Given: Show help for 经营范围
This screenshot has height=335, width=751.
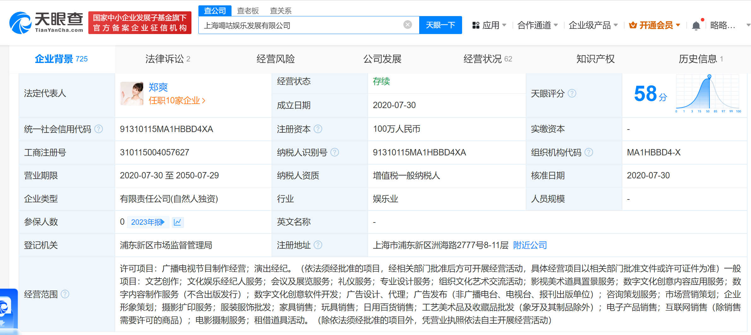Looking at the screenshot, I should point(65,294).
